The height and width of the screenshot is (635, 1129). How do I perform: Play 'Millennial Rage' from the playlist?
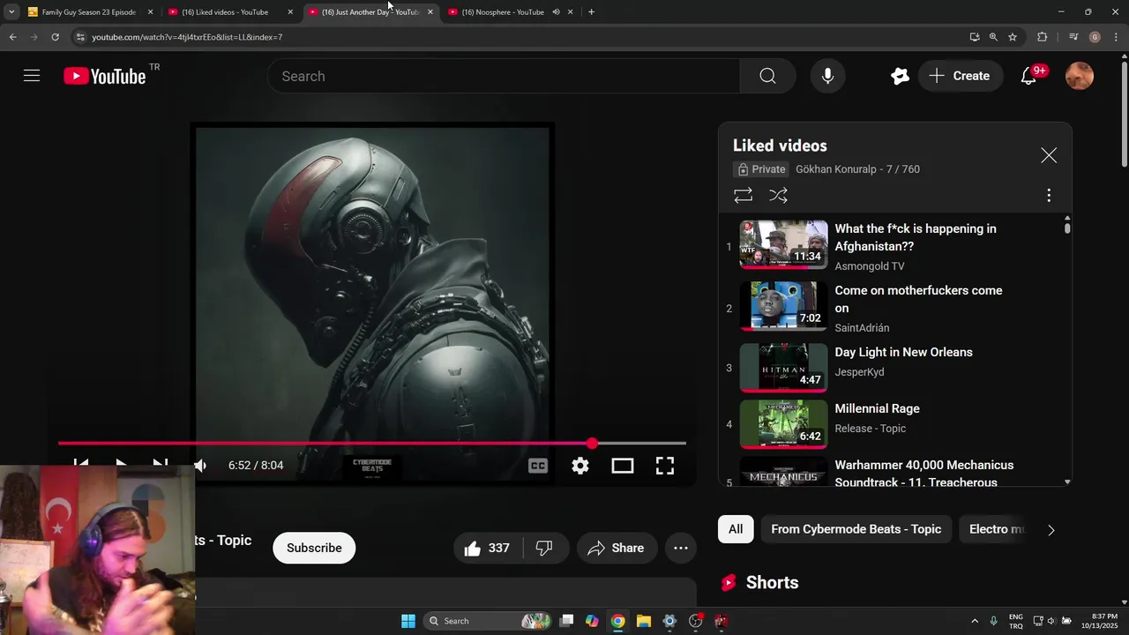pyautogui.click(x=877, y=408)
